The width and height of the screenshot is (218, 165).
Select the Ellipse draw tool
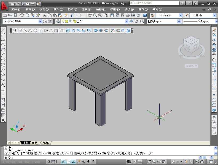[3, 75]
